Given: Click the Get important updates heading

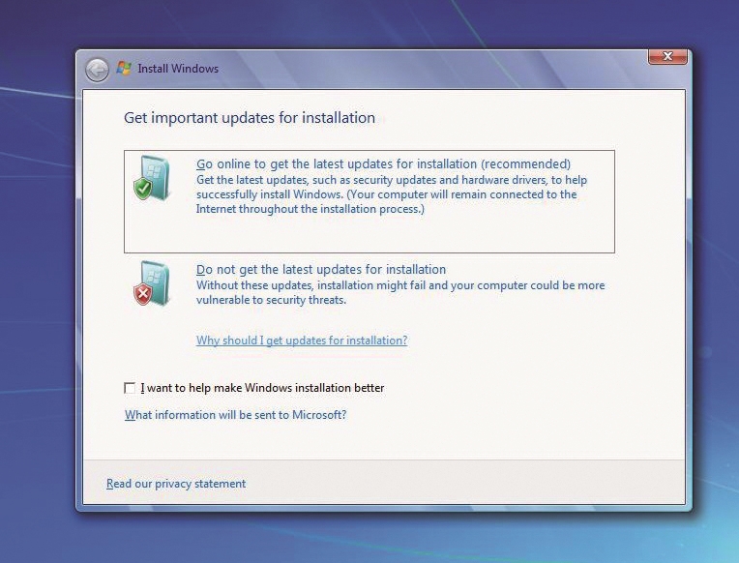Looking at the screenshot, I should point(250,117).
